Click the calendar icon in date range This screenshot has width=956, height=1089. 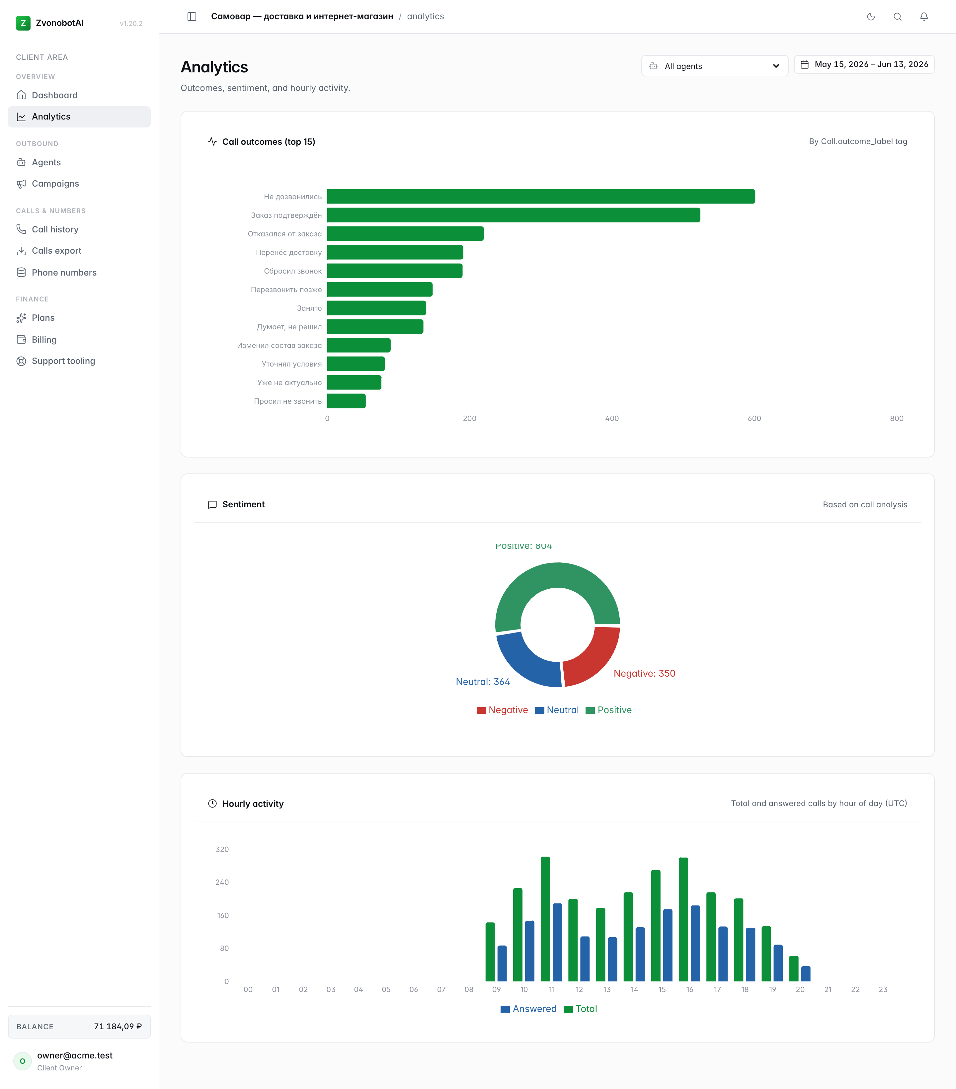(x=805, y=64)
